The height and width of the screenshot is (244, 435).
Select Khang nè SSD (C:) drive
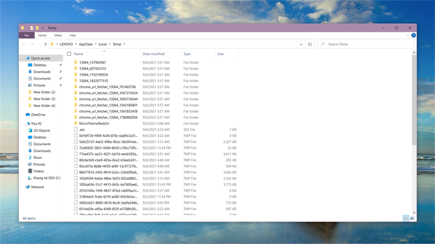click(46, 178)
